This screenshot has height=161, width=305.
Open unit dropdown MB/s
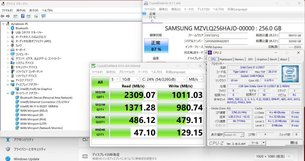click(x=196, y=79)
